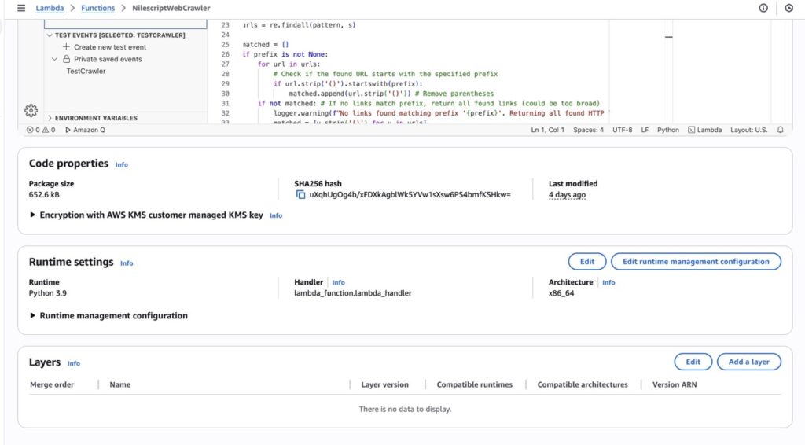Screen dimensions: 805x445
Task: Click the errors and warnings count indicator
Action: coord(41,130)
